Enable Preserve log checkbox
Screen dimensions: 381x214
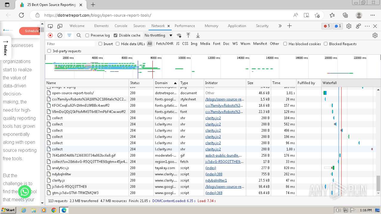click(87, 35)
